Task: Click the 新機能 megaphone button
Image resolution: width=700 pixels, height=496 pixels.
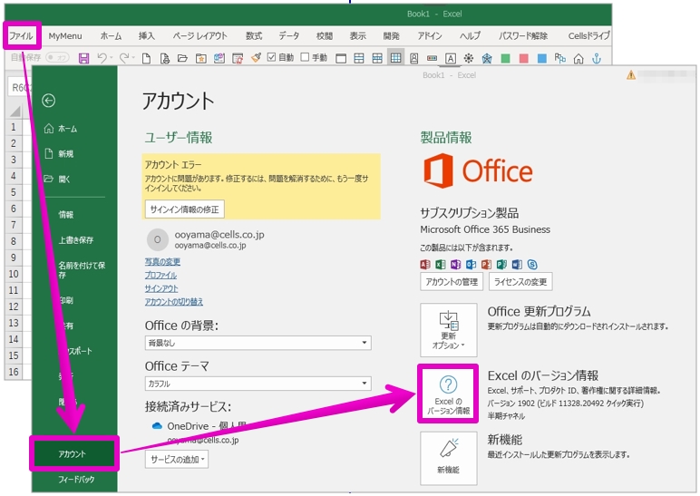Action: pyautogui.click(x=449, y=458)
